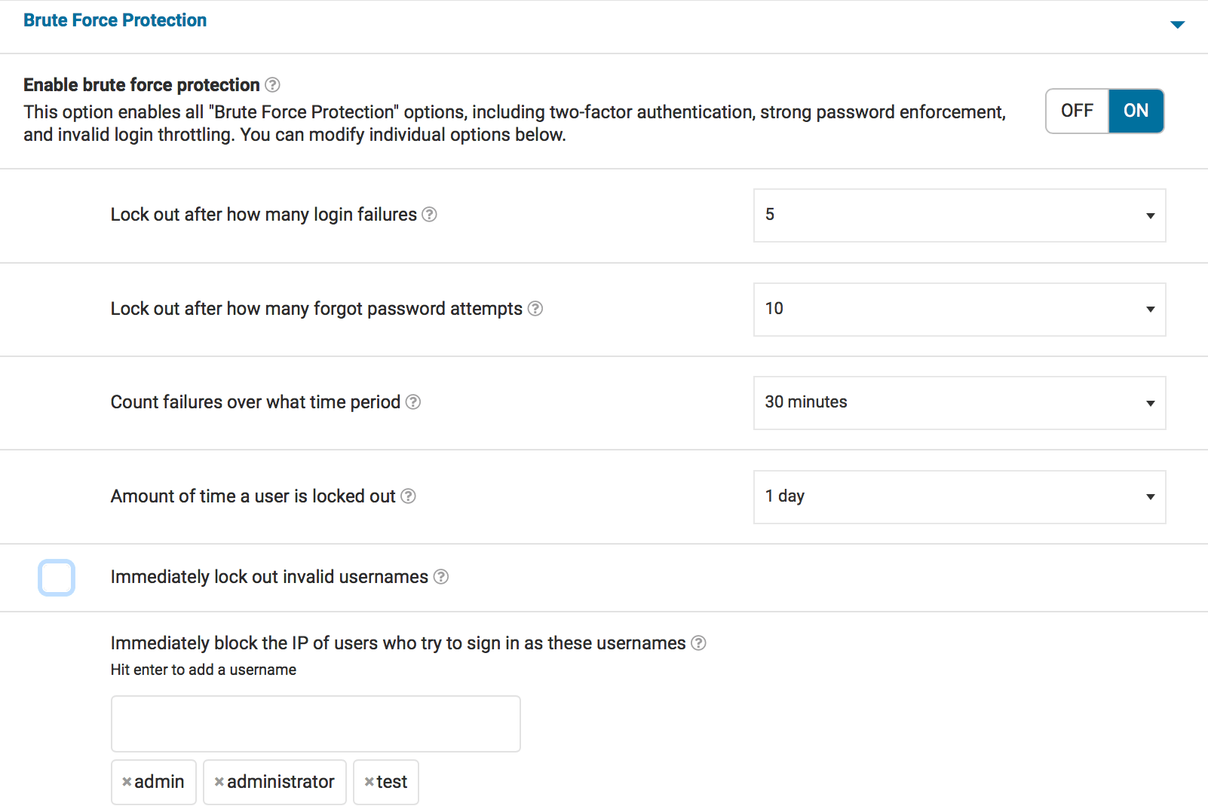Collapse the Brute Force Protection section arrow
This screenshot has width=1208, height=812.
pyautogui.click(x=1177, y=25)
